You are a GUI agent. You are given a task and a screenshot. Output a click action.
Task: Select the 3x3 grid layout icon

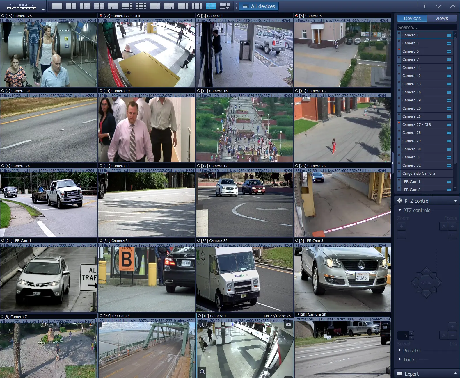(85, 6)
